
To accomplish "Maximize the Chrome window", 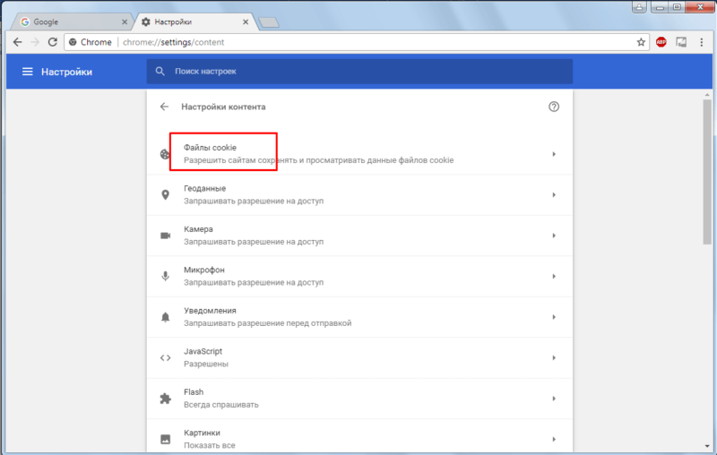I will 678,7.
